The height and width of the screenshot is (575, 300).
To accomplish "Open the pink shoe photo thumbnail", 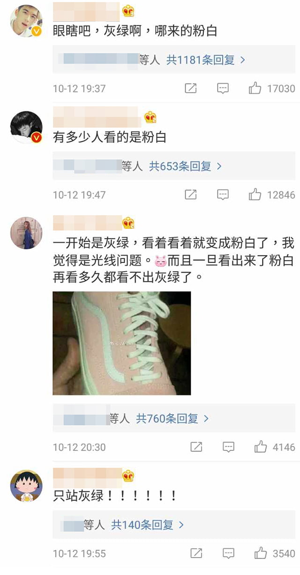I will (122, 343).
